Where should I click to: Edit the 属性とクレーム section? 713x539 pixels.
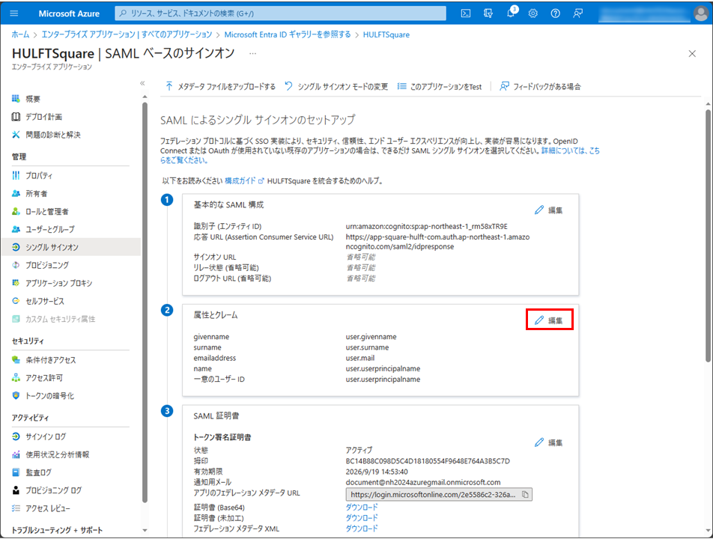549,320
